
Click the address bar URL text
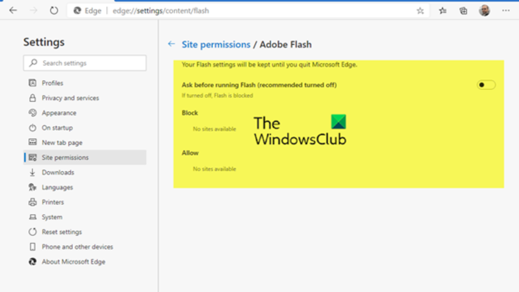point(161,11)
